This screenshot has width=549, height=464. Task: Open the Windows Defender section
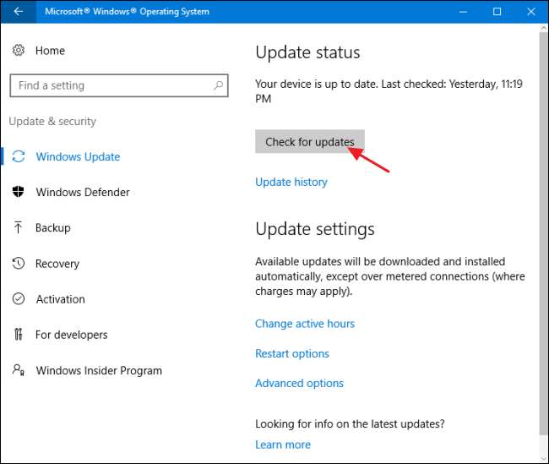coord(82,192)
